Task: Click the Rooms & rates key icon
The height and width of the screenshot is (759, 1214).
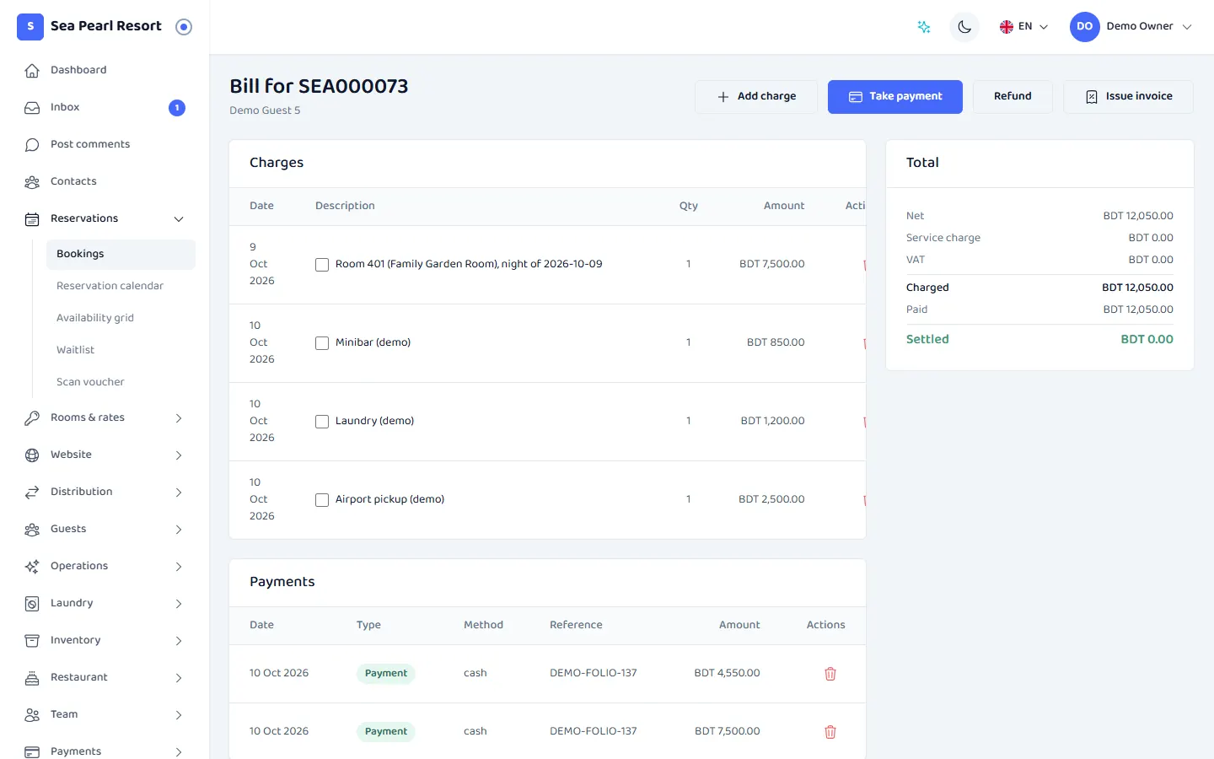Action: pyautogui.click(x=32, y=418)
